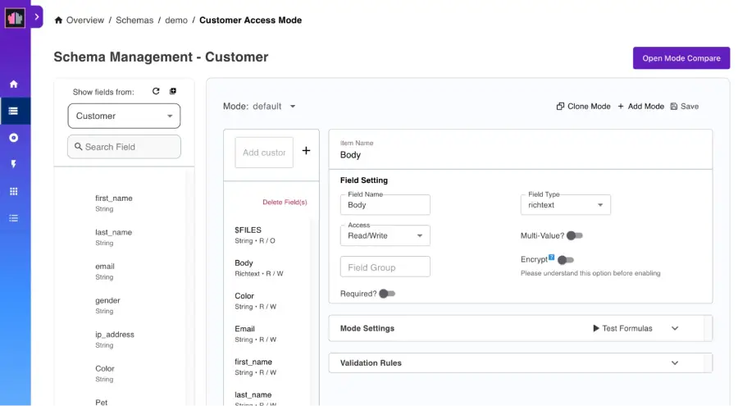738x406 pixels.
Task: Select first_name String R/W in mode list
Action: click(x=256, y=367)
